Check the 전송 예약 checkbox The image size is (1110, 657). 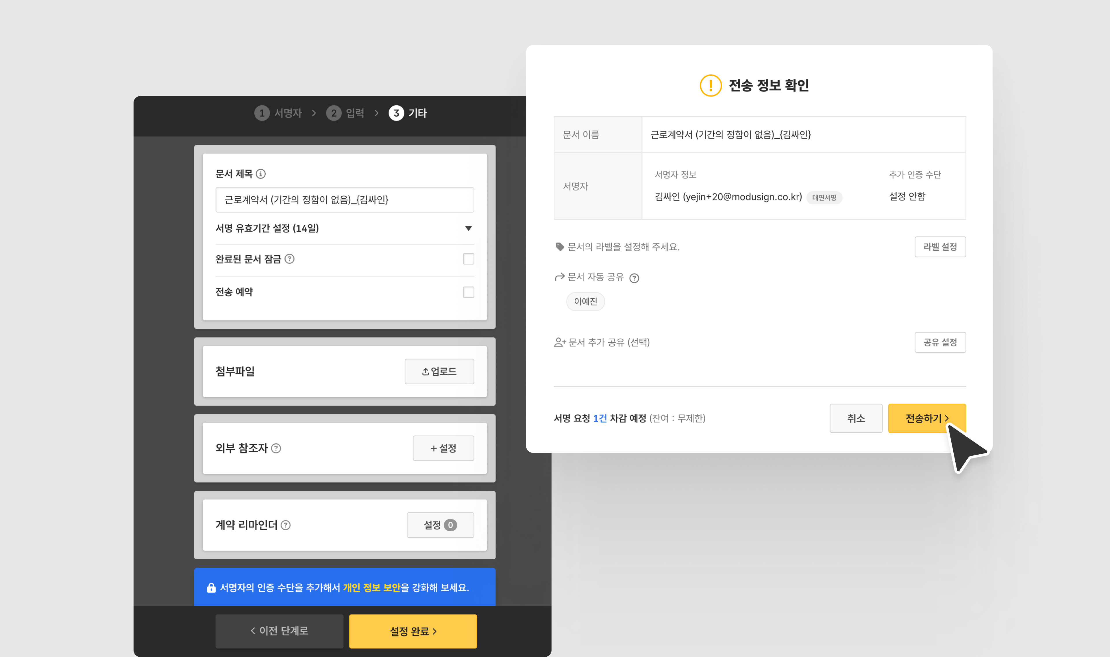(468, 292)
